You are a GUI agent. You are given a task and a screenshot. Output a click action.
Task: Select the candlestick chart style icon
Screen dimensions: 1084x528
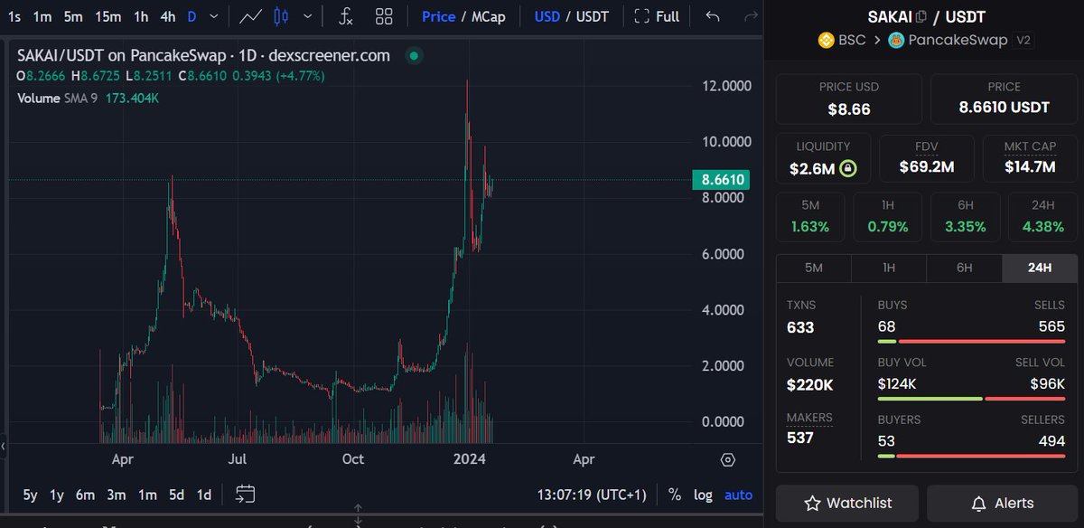(281, 16)
